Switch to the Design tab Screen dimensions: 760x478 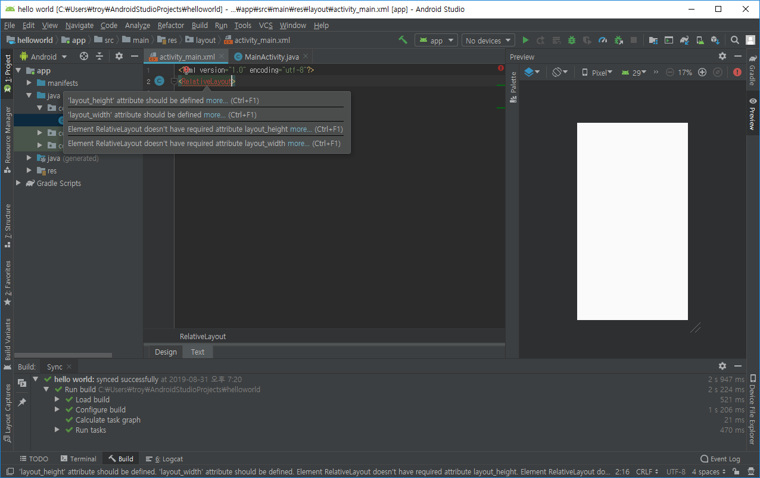[x=166, y=352]
